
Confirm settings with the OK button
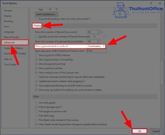click(x=139, y=131)
